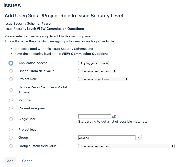Select the Current assignee radio option
This screenshot has width=178, height=167.
click(x=11, y=108)
